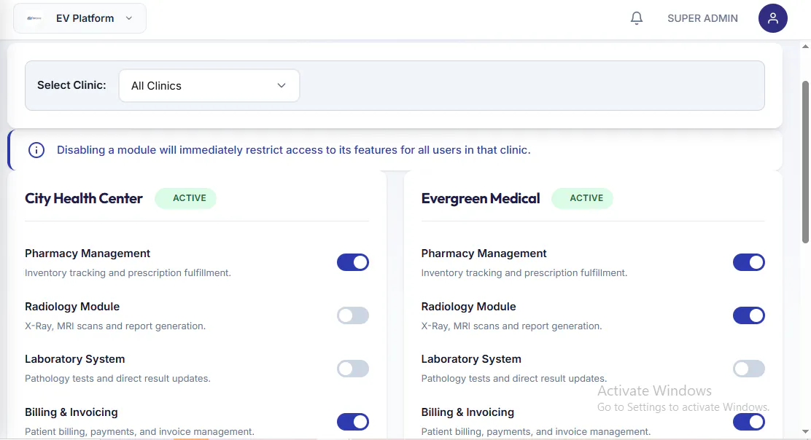The image size is (811, 440).
Task: Open the notifications bell
Action: pyautogui.click(x=636, y=18)
